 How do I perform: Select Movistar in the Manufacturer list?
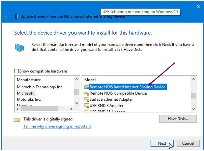25,105
